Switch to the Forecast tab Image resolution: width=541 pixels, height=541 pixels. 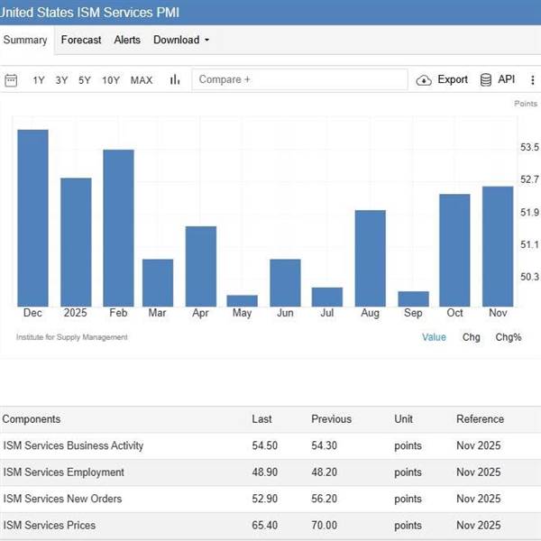81,40
